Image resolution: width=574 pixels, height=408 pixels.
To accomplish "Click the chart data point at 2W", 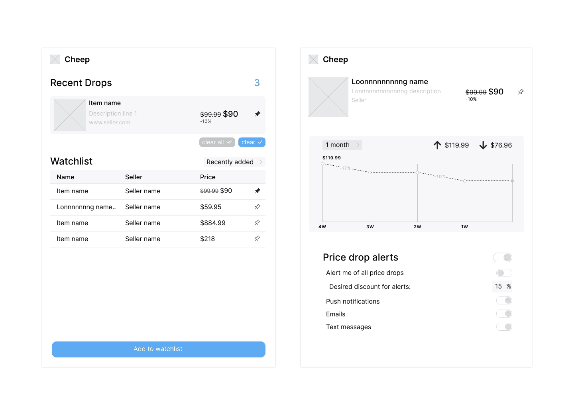I will 417,173.
